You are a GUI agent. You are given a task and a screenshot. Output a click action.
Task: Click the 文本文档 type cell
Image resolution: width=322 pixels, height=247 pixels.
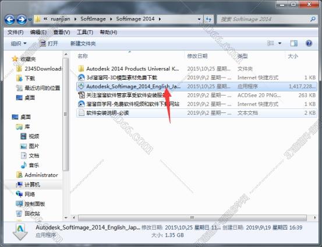247,113
